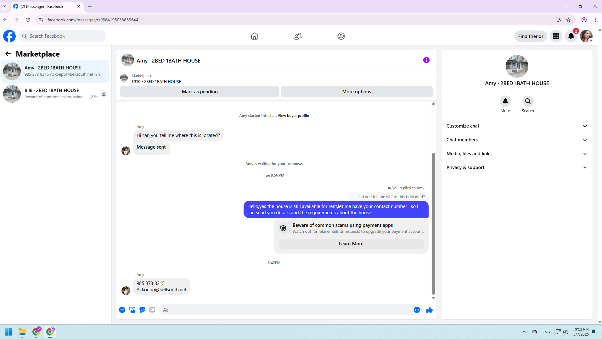The height and width of the screenshot is (339, 602).
Task: Click ENG language indicator in taskbar
Action: [546, 332]
